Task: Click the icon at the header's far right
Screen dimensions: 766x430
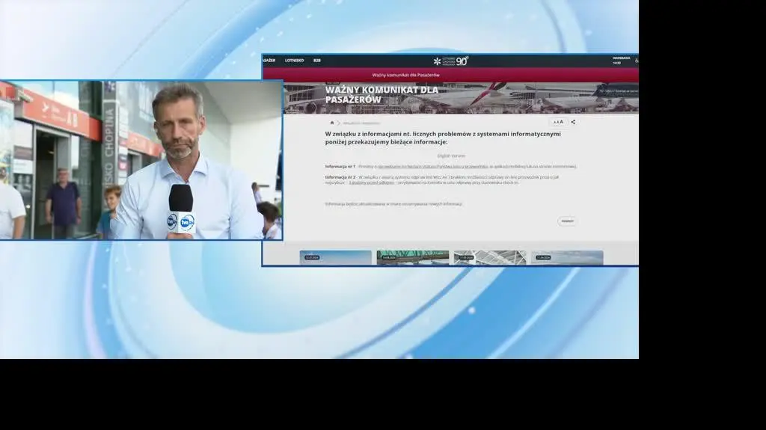Action: coord(636,61)
